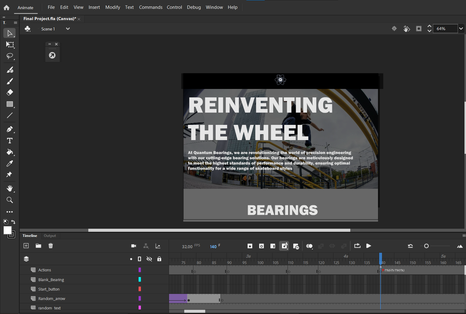
Task: Expand the collapsed floating panel with double arrows
Action: pyautogui.click(x=50, y=44)
